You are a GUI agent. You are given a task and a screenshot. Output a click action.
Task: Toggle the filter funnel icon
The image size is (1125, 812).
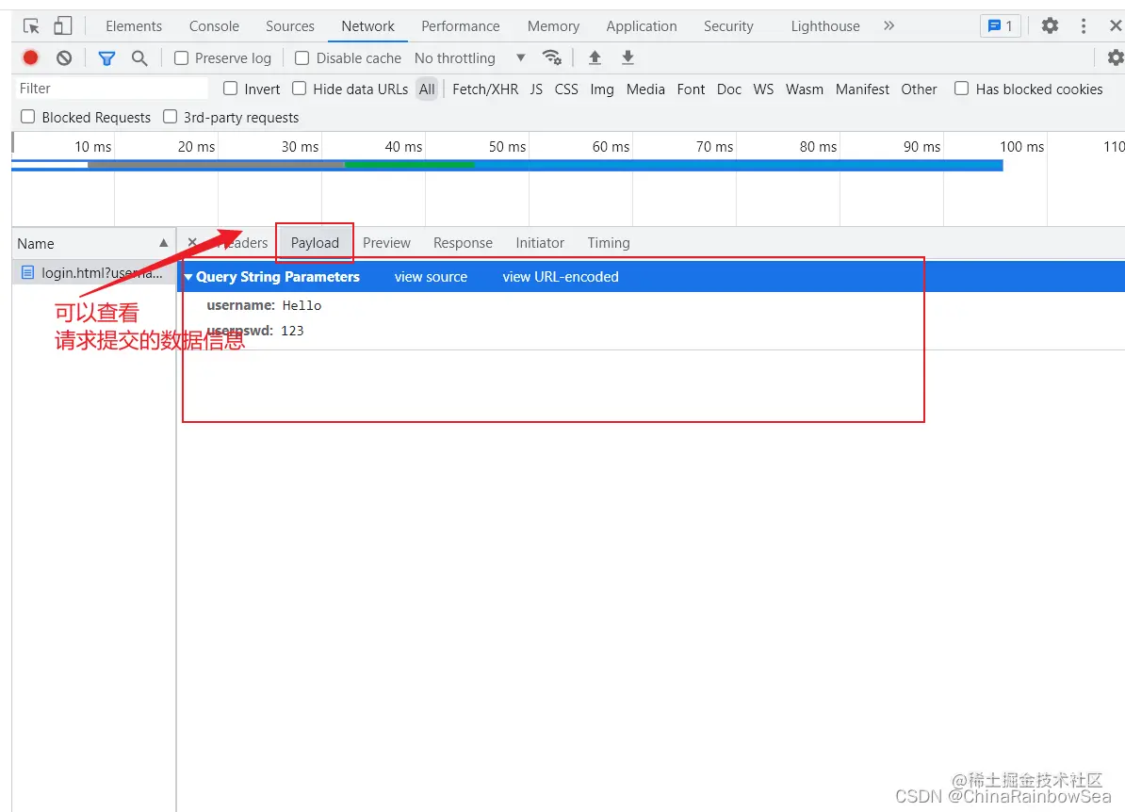pos(106,58)
